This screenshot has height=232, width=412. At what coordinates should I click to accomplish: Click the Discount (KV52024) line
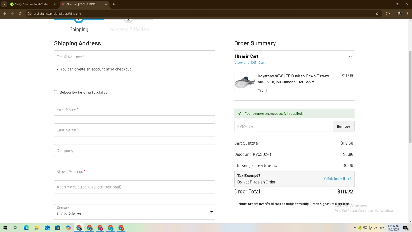click(x=294, y=154)
